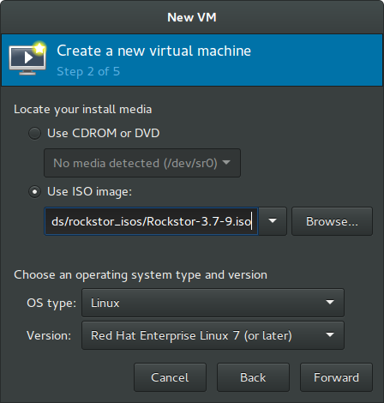Go back with the Back button
Image resolution: width=384 pixels, height=403 pixels.
click(x=253, y=377)
